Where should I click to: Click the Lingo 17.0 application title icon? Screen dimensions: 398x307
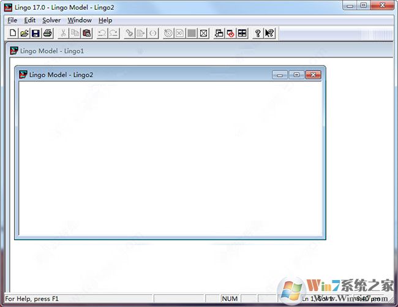point(8,7)
